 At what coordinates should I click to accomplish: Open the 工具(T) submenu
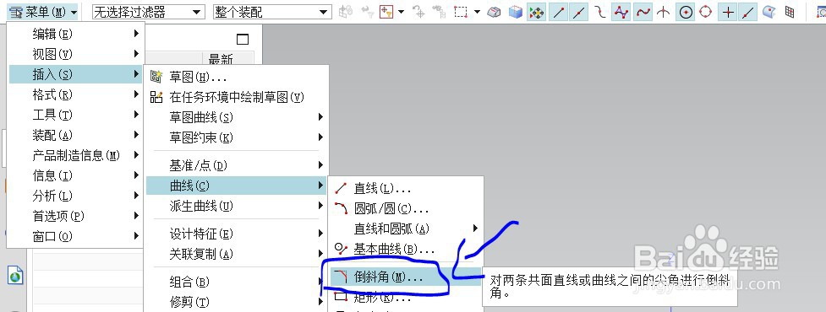pyautogui.click(x=76, y=115)
